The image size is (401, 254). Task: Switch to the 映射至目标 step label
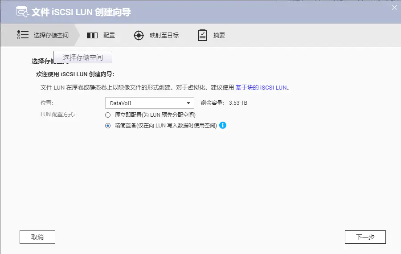click(164, 35)
